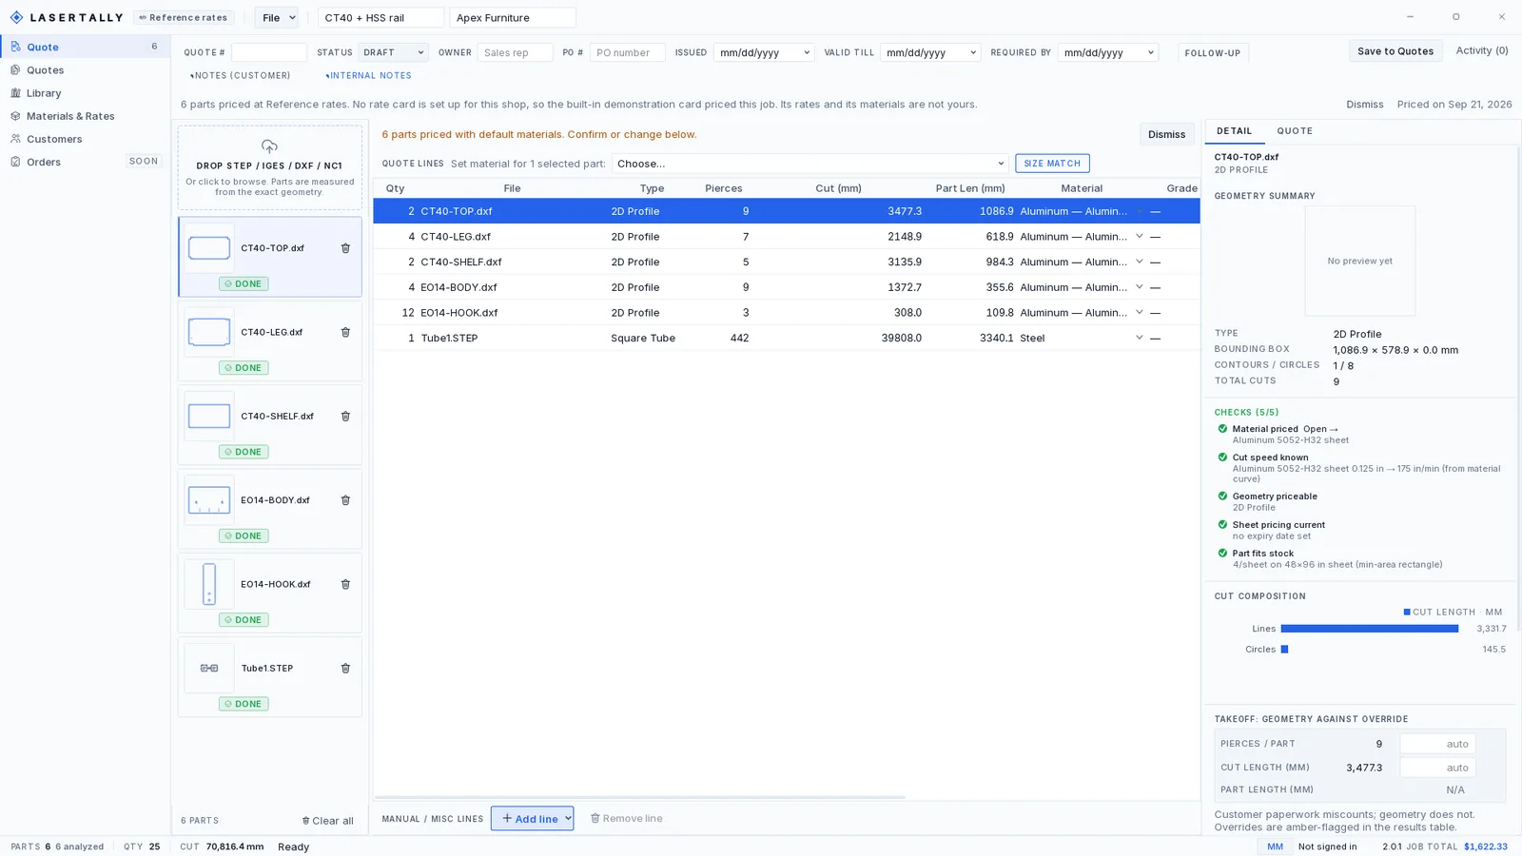The image size is (1522, 856).
Task: Click the SIZE MATCH button
Action: click(x=1052, y=164)
